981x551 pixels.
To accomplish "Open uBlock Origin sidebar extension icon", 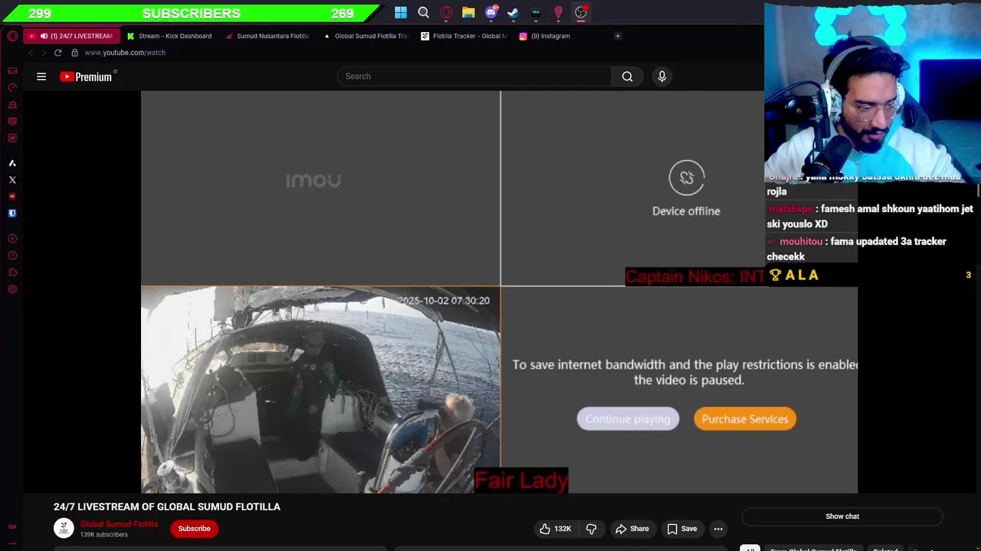I will point(12,197).
